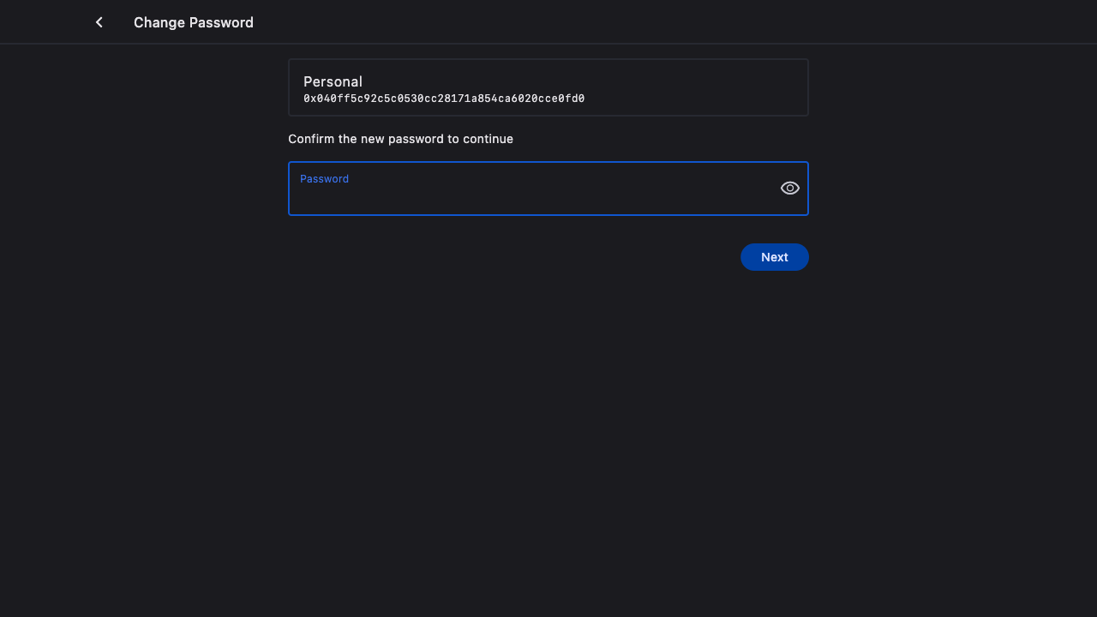Click the eye icon inside the Password field
The width and height of the screenshot is (1097, 617).
(x=789, y=189)
